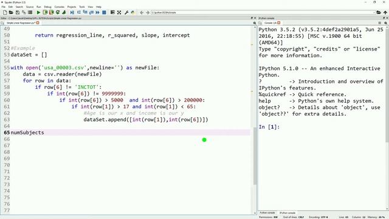Screen dimensions: 389x219
Task: Undock the IPython console pane icon
Action: click(384, 18)
